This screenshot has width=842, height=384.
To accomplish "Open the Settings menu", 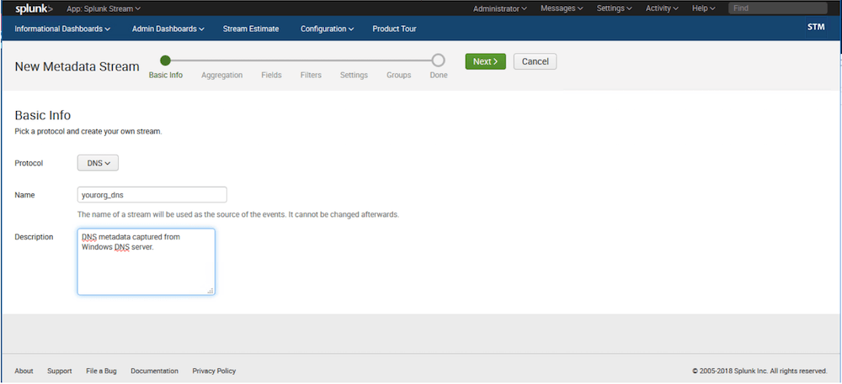I will pos(614,8).
